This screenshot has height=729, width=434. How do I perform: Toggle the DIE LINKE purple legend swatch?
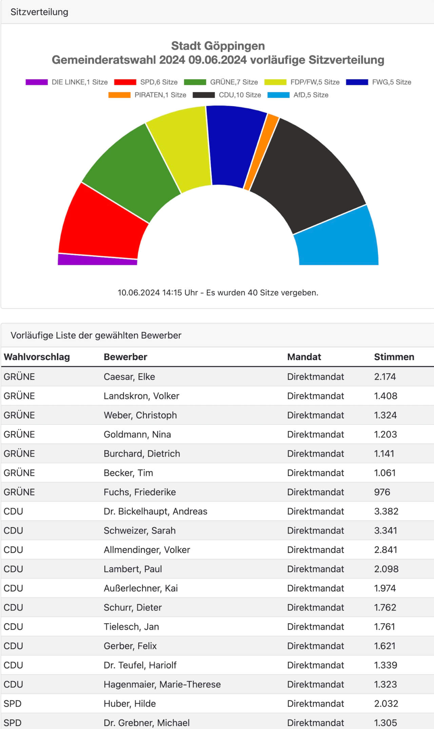pyautogui.click(x=37, y=82)
